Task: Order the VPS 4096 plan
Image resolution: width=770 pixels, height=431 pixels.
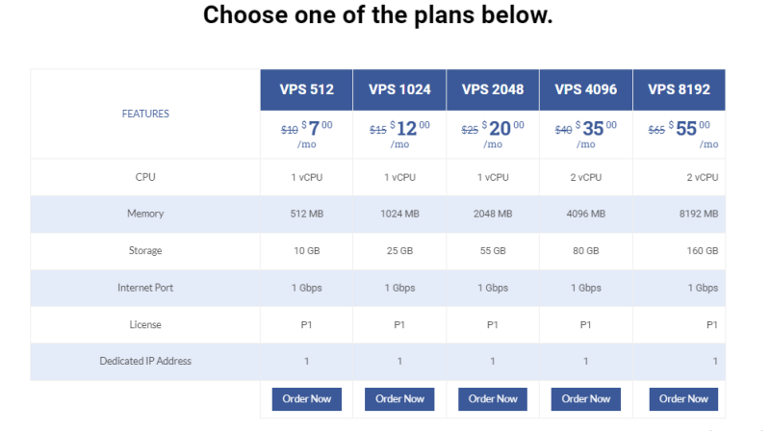Action: (x=586, y=398)
